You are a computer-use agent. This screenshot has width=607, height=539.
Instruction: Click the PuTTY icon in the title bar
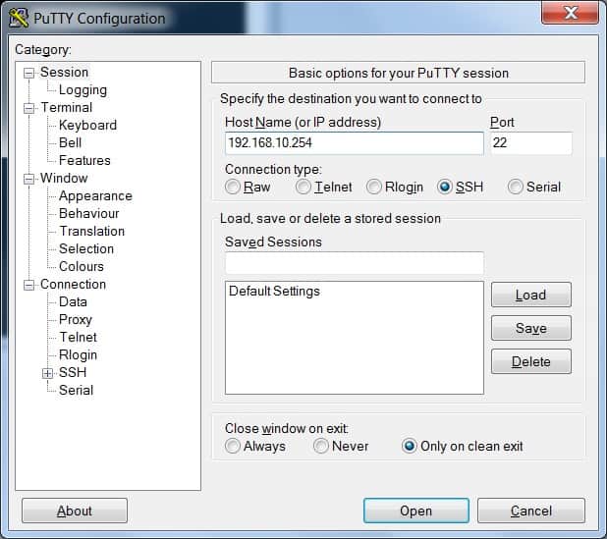click(x=19, y=18)
